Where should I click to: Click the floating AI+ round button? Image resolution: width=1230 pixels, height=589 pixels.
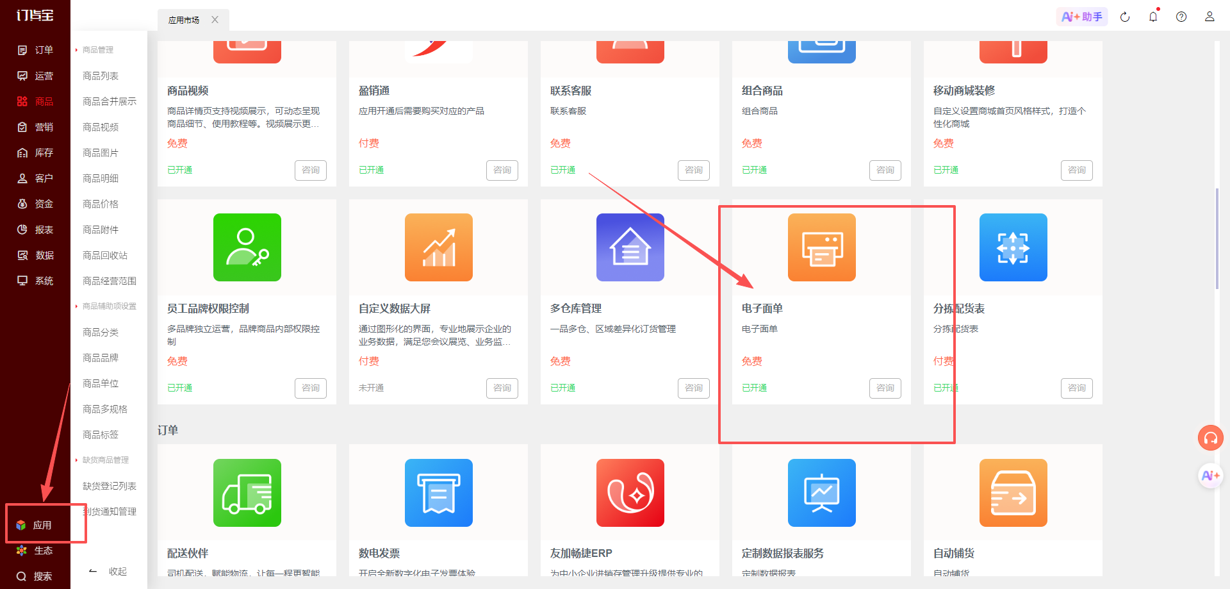[x=1211, y=476]
